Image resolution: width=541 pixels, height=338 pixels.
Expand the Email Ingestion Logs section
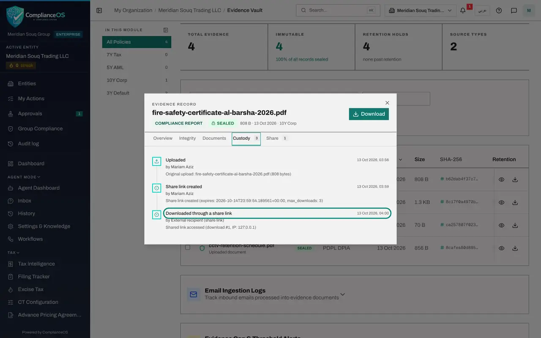click(343, 294)
